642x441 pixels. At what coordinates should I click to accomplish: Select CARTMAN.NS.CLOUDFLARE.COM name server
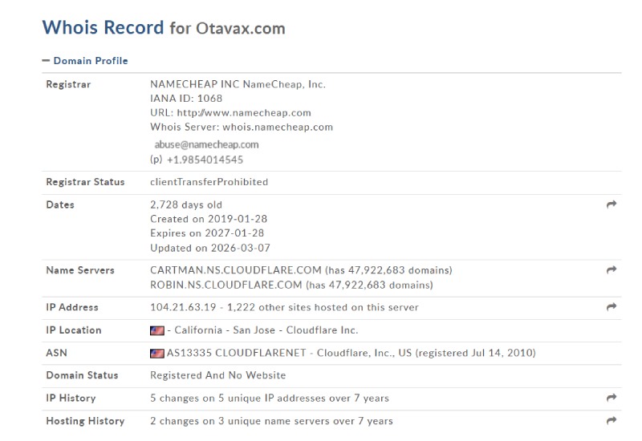tap(236, 270)
